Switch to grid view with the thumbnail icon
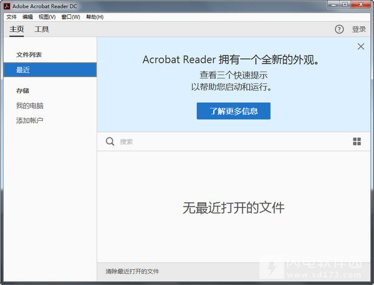Screen dimensions: 374x285 click(x=357, y=141)
